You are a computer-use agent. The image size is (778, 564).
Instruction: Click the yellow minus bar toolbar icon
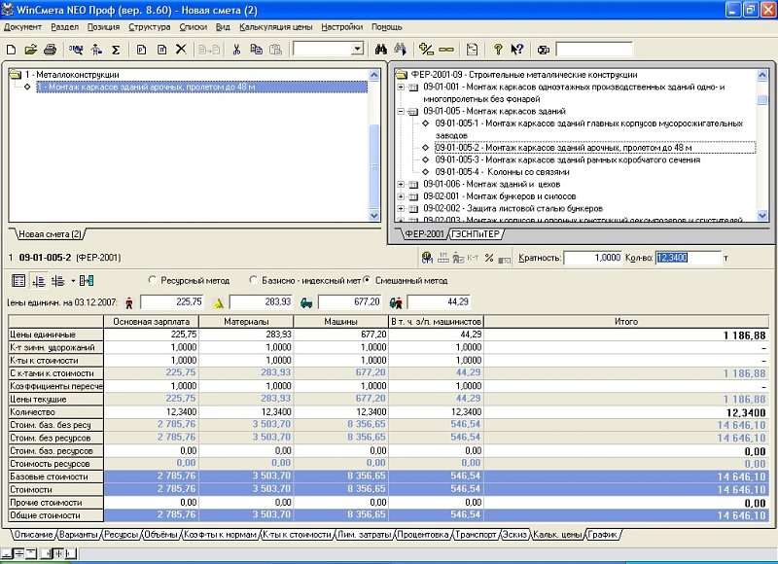point(446,50)
